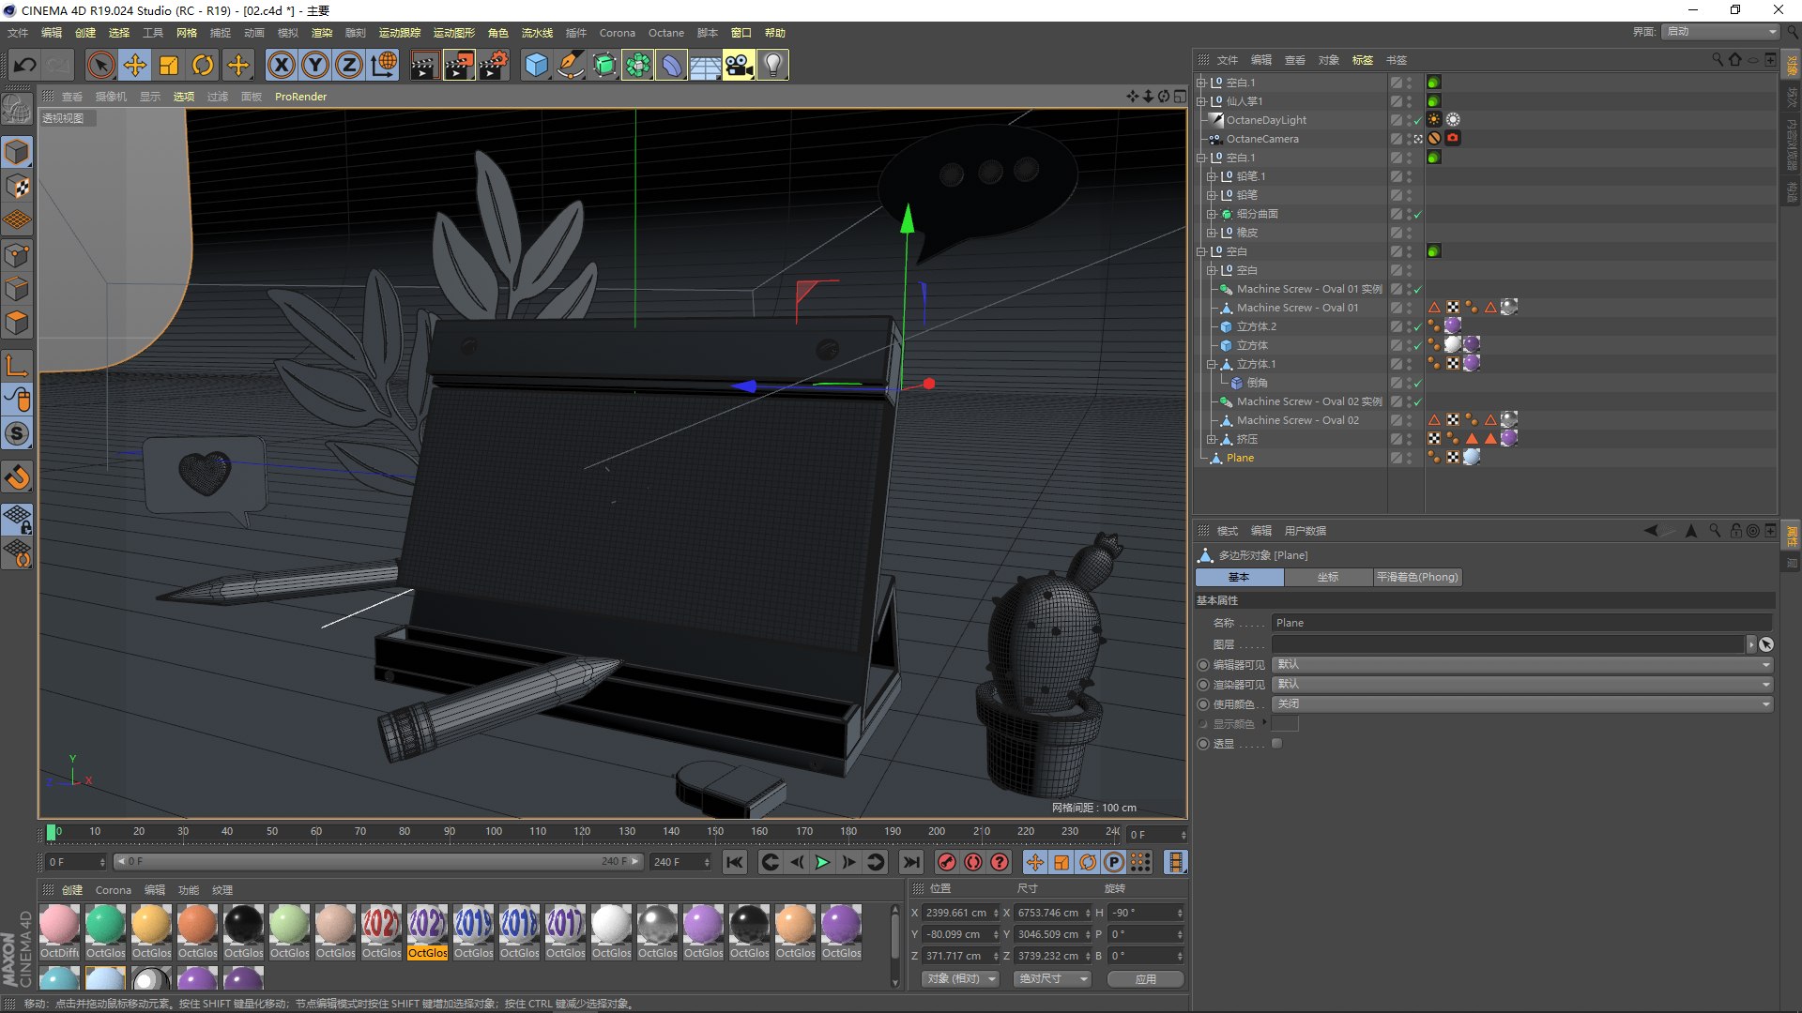This screenshot has width=1802, height=1013.
Task: Switch to the Phong smoothing tab
Action: click(1416, 577)
